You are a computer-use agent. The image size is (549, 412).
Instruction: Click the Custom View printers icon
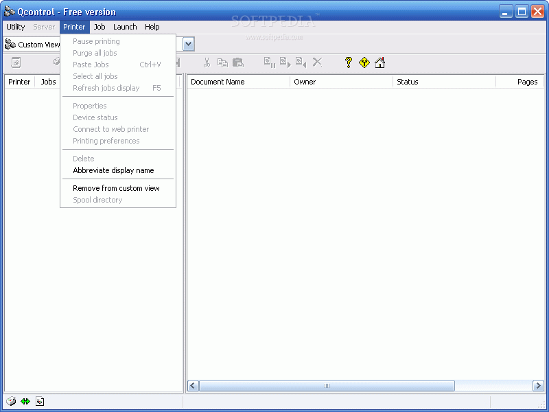point(10,44)
